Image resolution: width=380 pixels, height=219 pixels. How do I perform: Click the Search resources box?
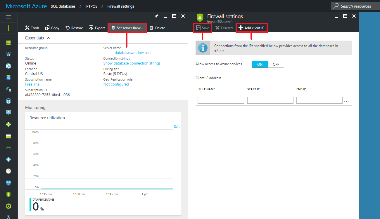[x=355, y=6]
